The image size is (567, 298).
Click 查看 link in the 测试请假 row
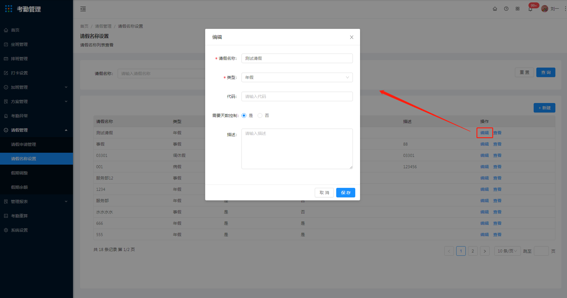coord(497,133)
